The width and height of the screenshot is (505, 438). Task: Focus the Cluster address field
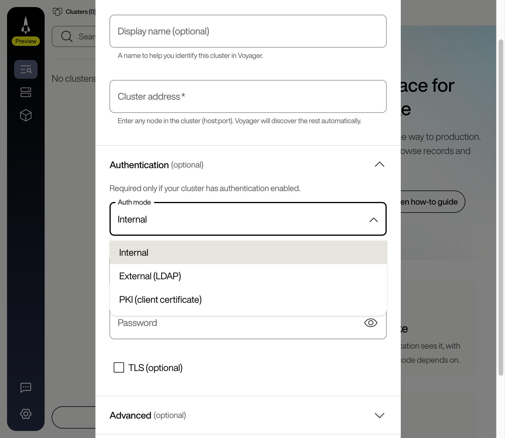click(248, 96)
